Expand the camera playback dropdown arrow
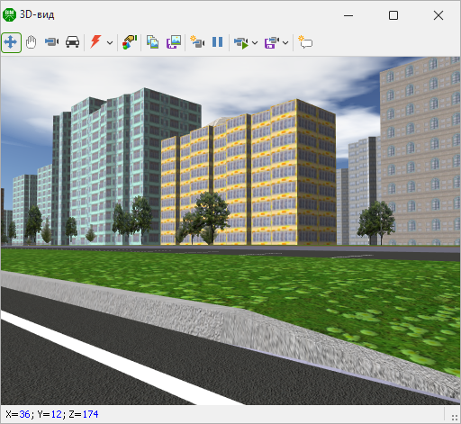 (x=255, y=43)
